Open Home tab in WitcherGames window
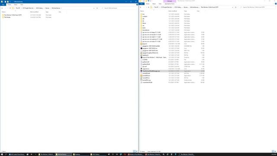 9,5
